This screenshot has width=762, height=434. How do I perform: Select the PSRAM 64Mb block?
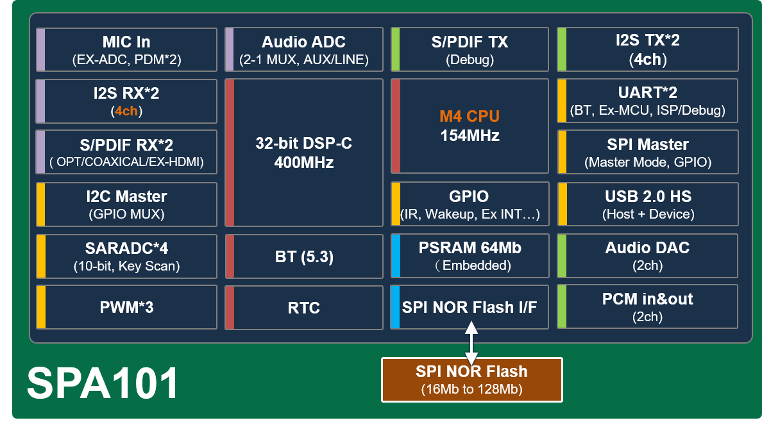pos(470,256)
